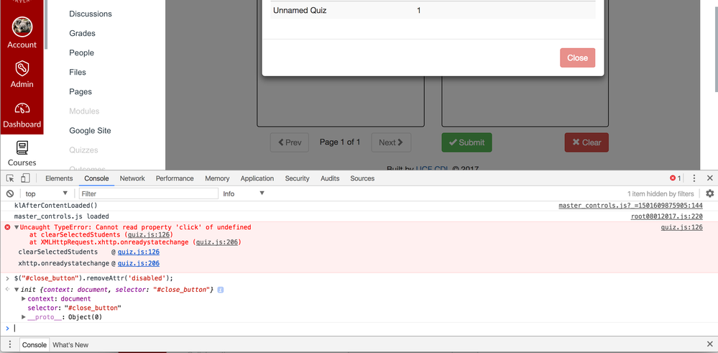Go to the Dashboard speedometer icon
718x353 pixels.
[x=22, y=109]
